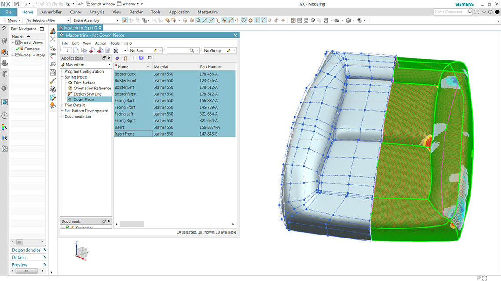Viewport: 501px width, 281px height.
Task: Click the new document icon in Mastertrim toolbar
Action: (x=77, y=51)
